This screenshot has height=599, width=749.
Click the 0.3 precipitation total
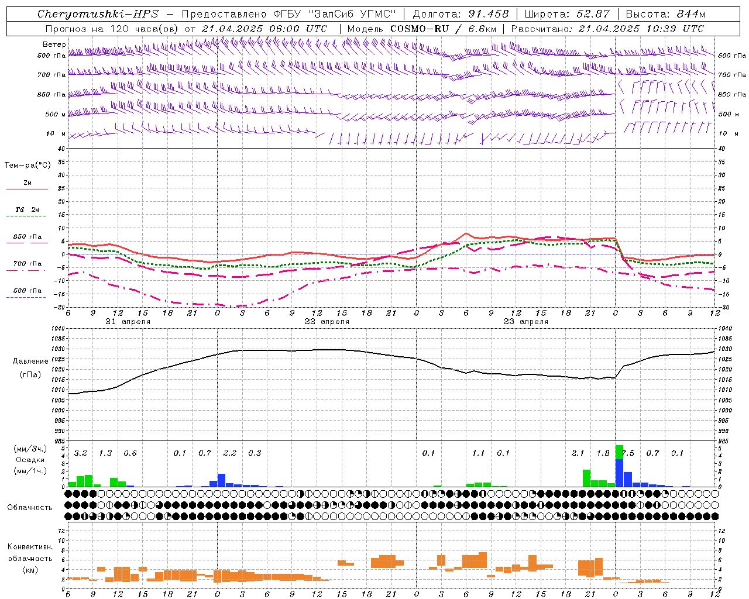coord(255,453)
